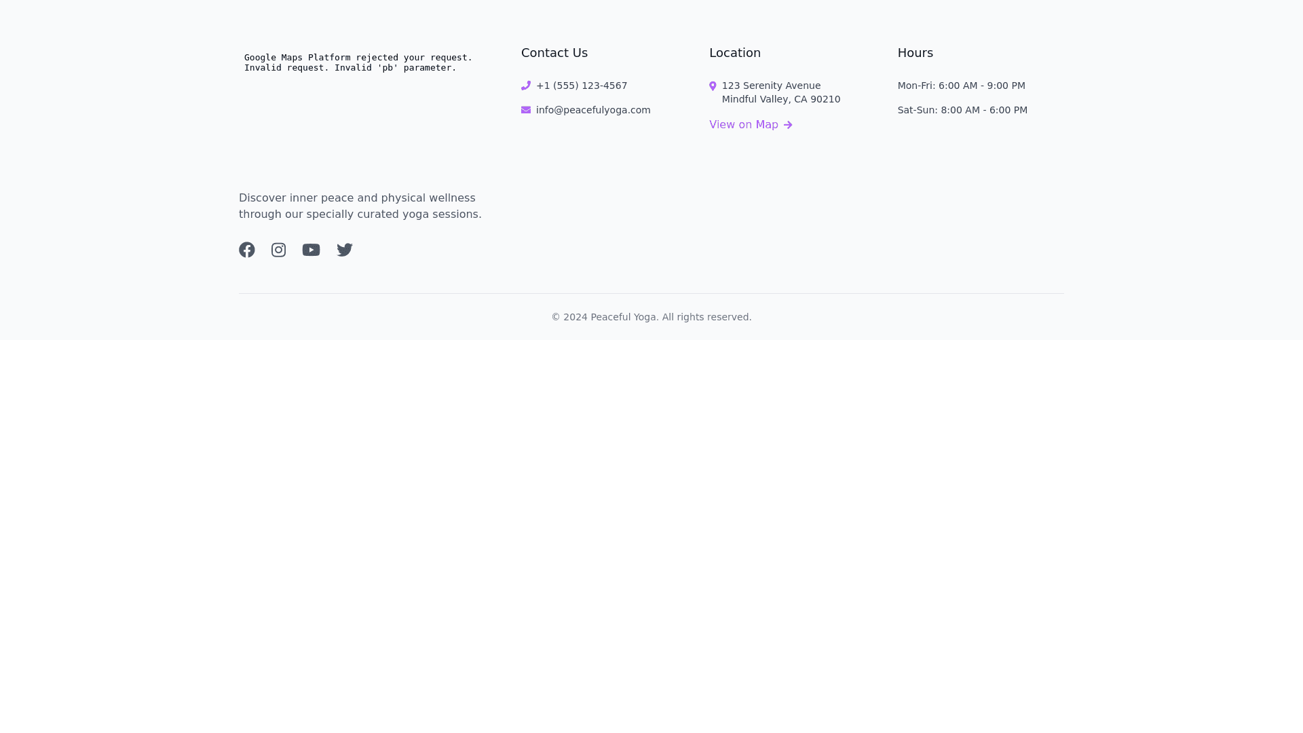The width and height of the screenshot is (1303, 733).
Task: Click the purple phone handset icon
Action: [526, 86]
